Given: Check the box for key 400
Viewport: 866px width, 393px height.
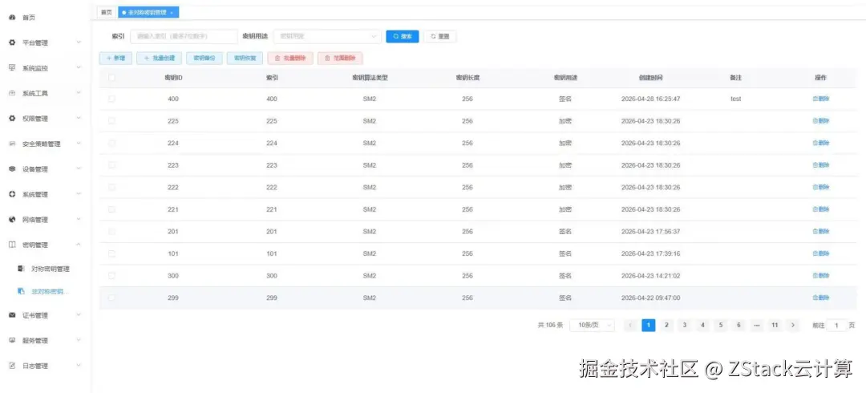Looking at the screenshot, I should coord(111,99).
